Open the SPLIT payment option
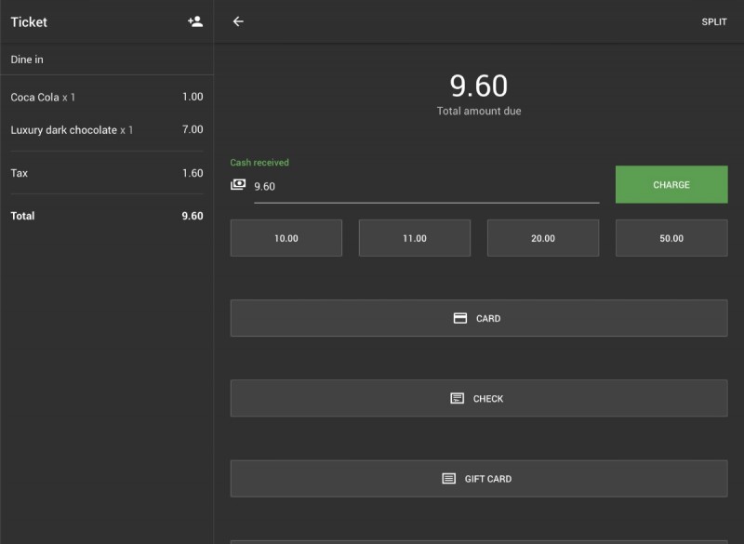Viewport: 744px width, 544px height. tap(714, 21)
